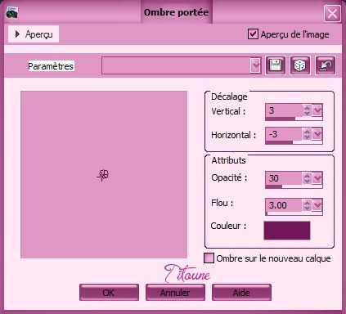Enable Ombre sur le nouveau calque

pos(209,258)
